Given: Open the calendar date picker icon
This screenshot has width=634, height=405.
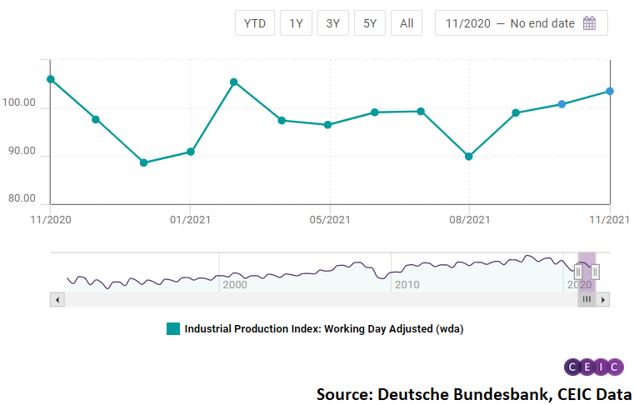Looking at the screenshot, I should click(x=589, y=23).
